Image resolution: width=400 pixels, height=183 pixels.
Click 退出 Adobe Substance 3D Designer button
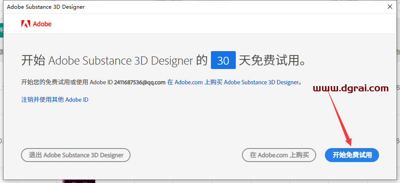click(x=76, y=155)
